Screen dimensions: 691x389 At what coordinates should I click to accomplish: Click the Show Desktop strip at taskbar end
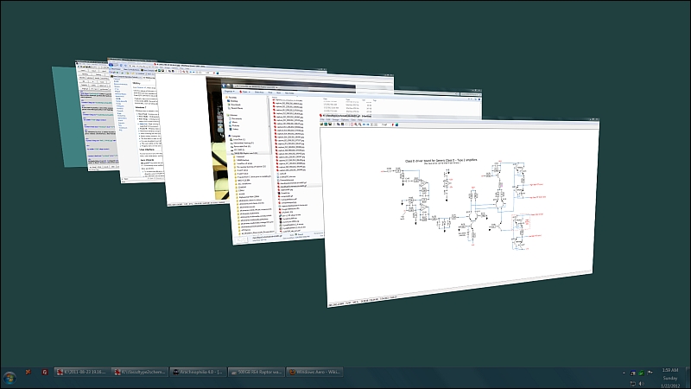(688, 378)
